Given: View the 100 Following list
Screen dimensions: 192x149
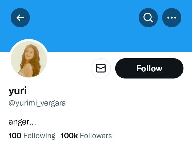Looking at the screenshot, I should tap(32, 136).
